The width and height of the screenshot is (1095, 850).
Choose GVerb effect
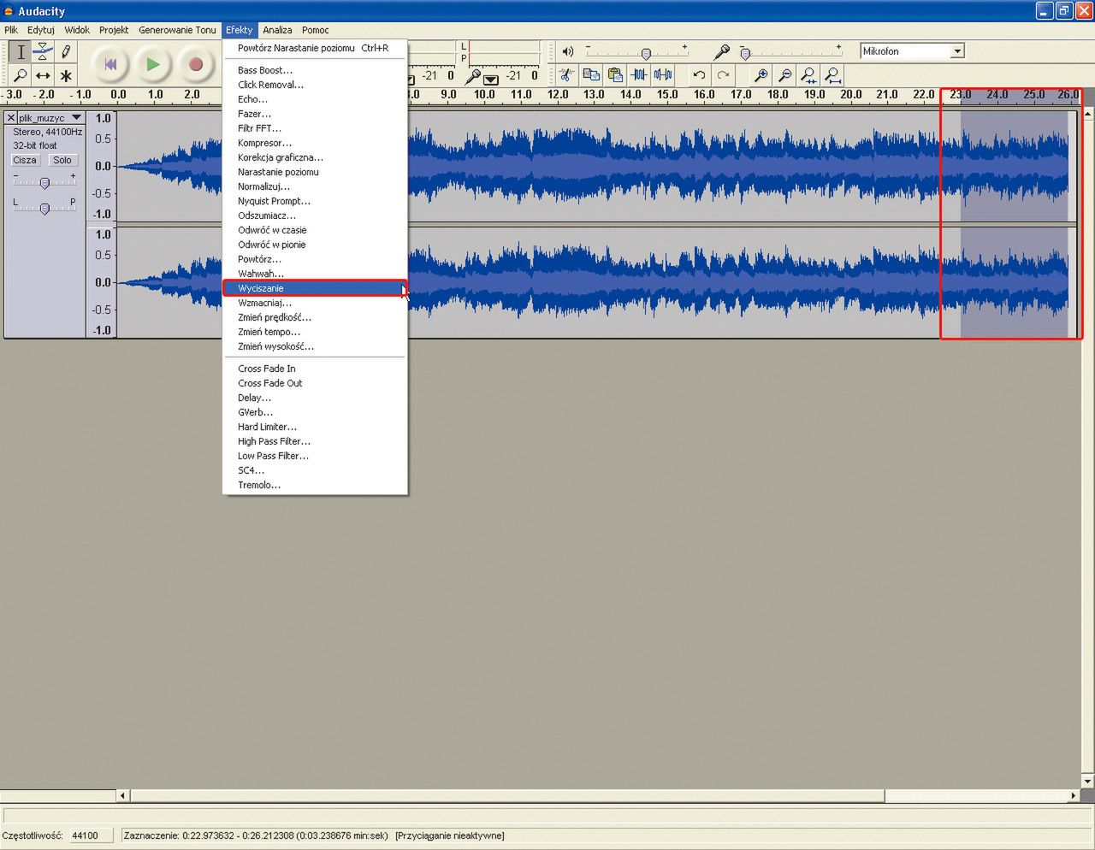(x=315, y=412)
